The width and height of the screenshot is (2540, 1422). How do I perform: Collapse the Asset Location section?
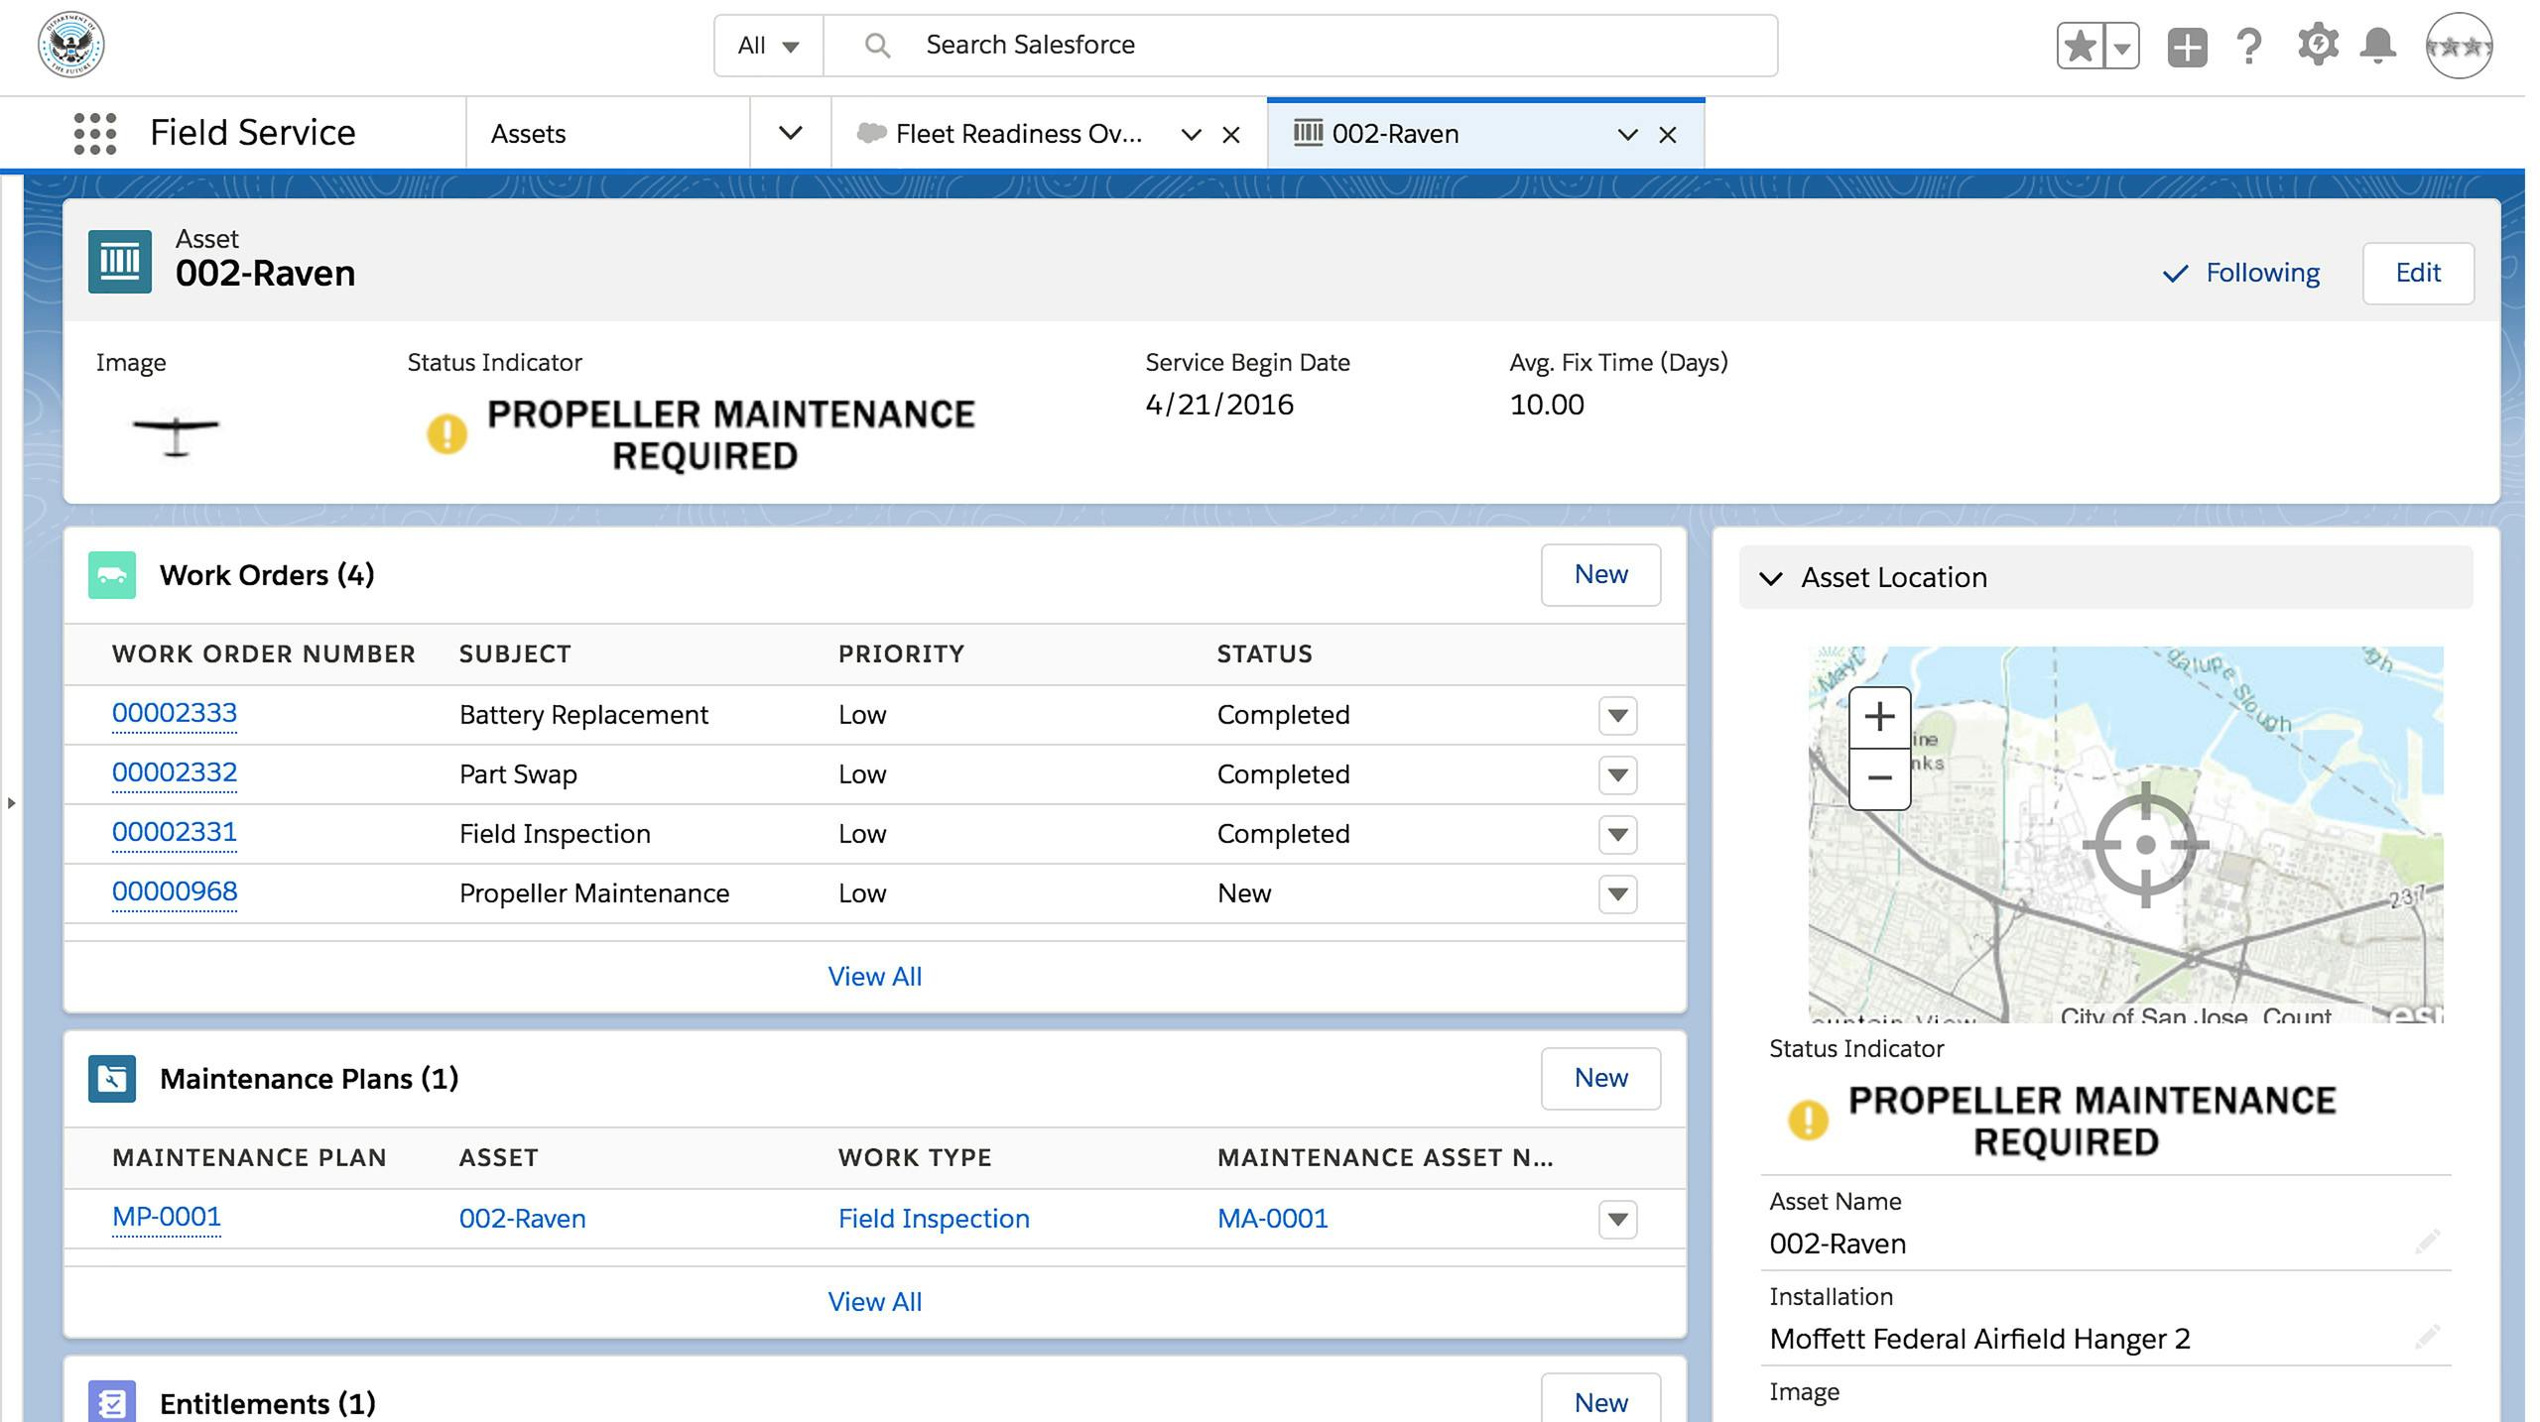click(1771, 578)
